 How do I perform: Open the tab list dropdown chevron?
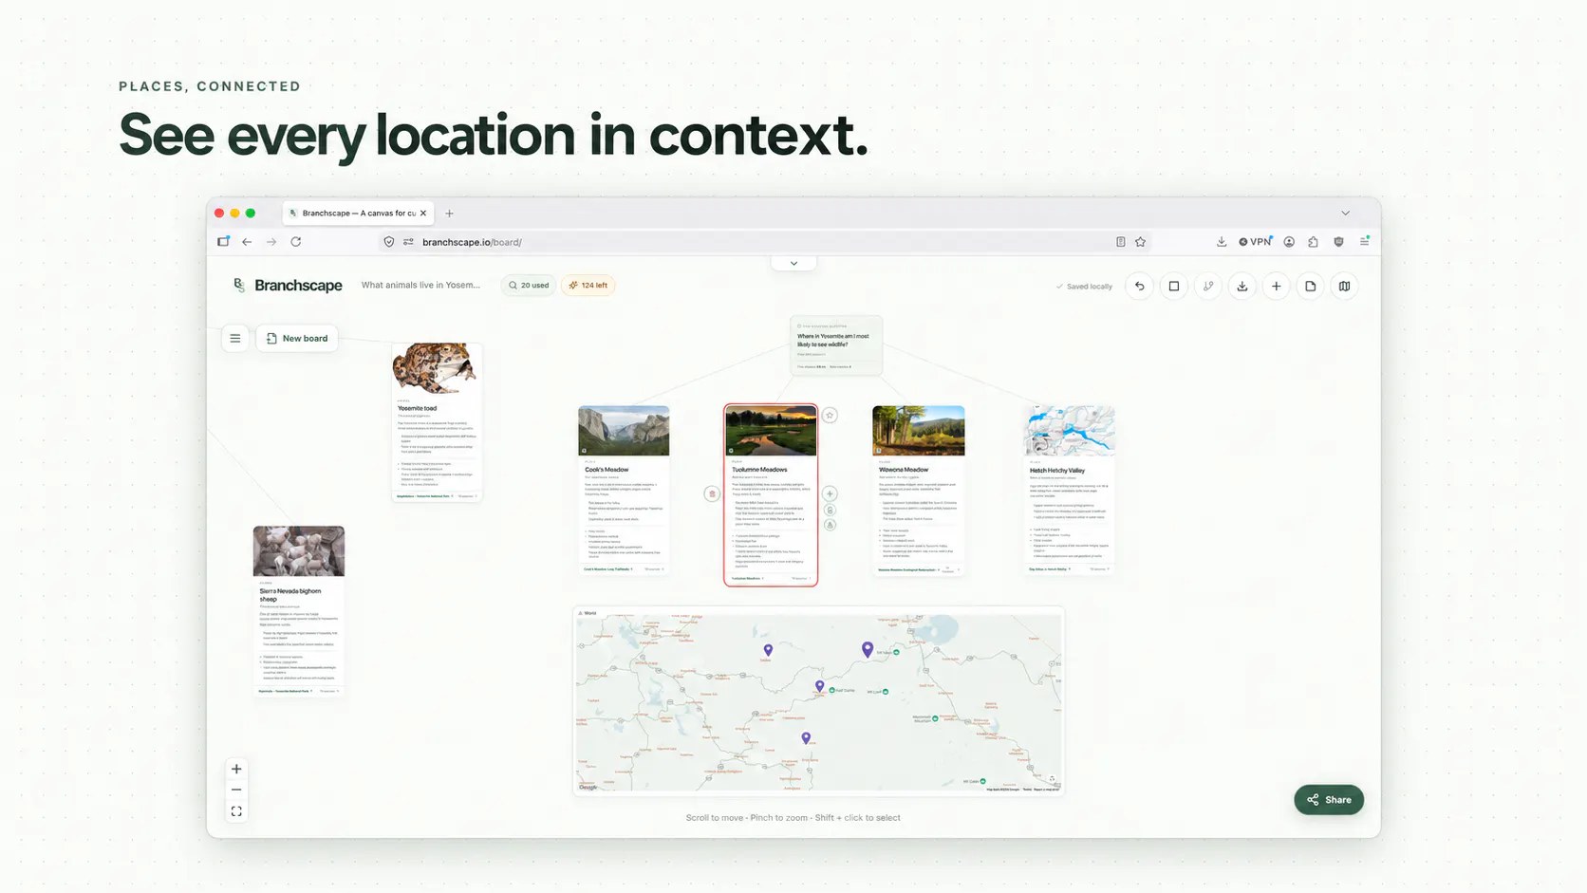(x=1345, y=214)
